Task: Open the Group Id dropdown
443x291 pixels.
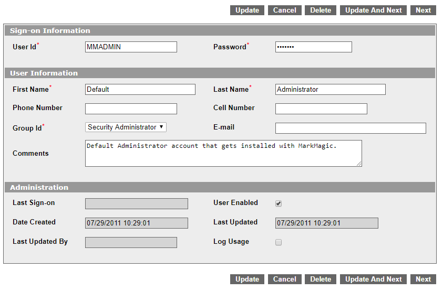Action: [126, 127]
